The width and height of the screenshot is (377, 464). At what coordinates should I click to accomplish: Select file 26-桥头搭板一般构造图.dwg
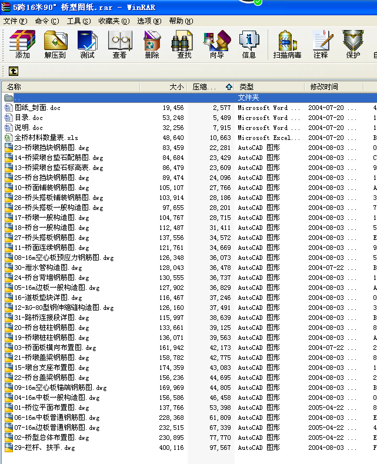coord(59,208)
